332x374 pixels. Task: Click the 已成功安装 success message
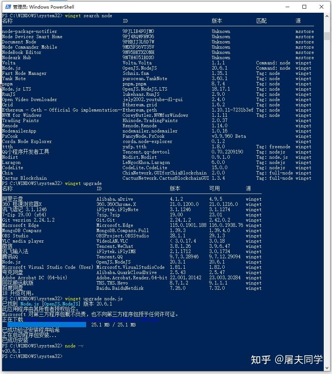(x=14, y=340)
